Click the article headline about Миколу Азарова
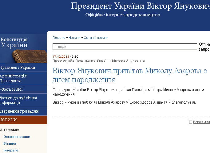Image resolution: width=210 pixels, height=153 pixels. (x=130, y=75)
